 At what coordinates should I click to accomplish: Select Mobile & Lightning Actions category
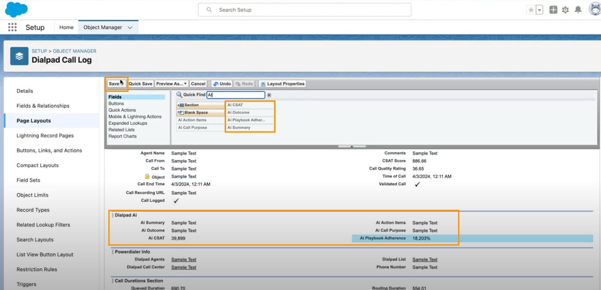135,117
